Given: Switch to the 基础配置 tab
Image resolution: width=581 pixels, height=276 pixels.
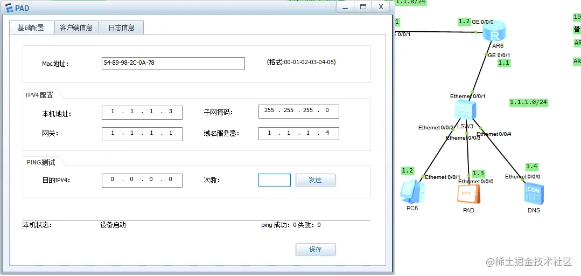Looking at the screenshot, I should tap(31, 27).
